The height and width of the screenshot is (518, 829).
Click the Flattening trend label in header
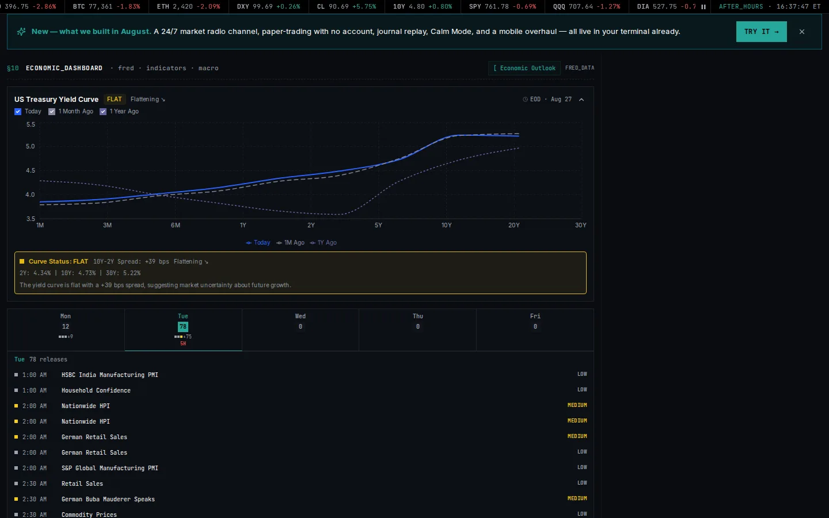148,100
